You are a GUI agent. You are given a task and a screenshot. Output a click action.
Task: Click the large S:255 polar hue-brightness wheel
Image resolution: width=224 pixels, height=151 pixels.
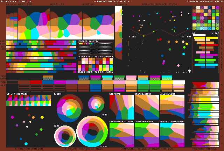pyautogui.click(x=92, y=131)
